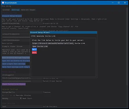Click the field containing 1232615752406XXXX
129x109 pixels.
[16, 34]
